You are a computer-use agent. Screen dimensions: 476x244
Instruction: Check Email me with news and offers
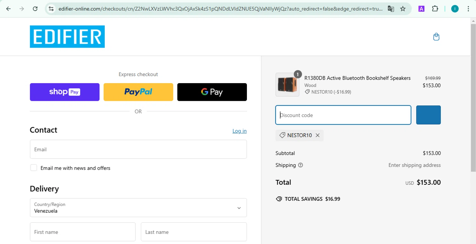[34, 168]
